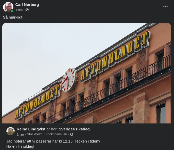174x150 pixels.
Task: Click Reine Lindqvist's profile picture
Action: tap(11, 131)
